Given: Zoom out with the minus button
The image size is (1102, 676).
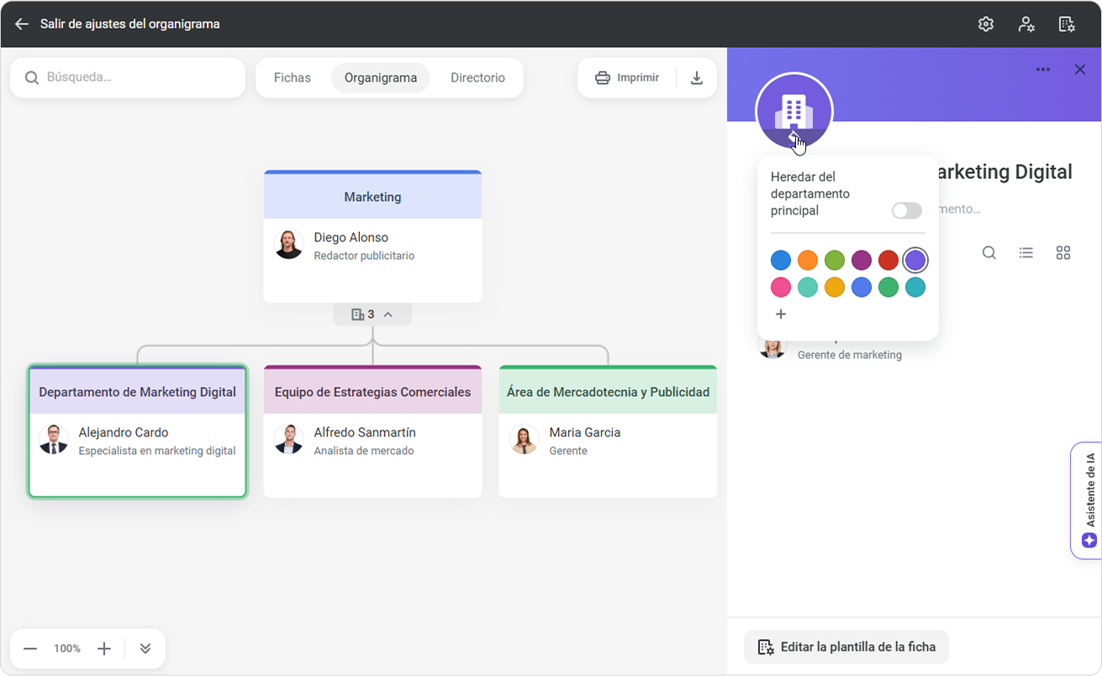Looking at the screenshot, I should point(30,648).
